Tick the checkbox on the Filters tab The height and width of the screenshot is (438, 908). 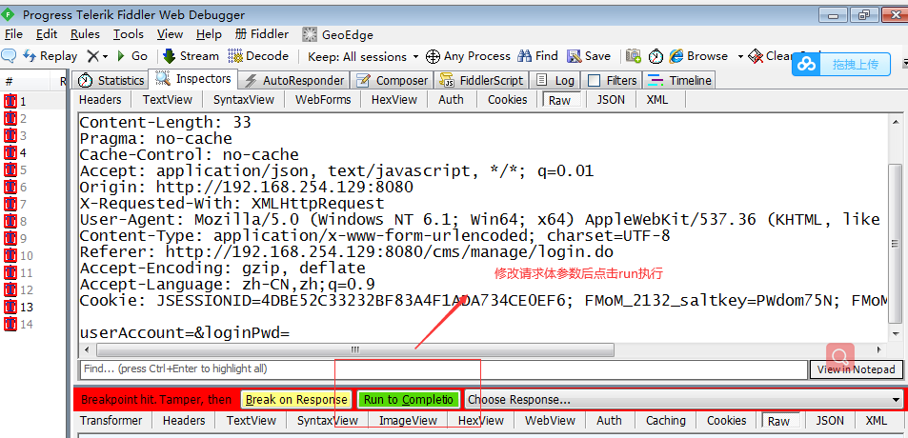click(595, 80)
